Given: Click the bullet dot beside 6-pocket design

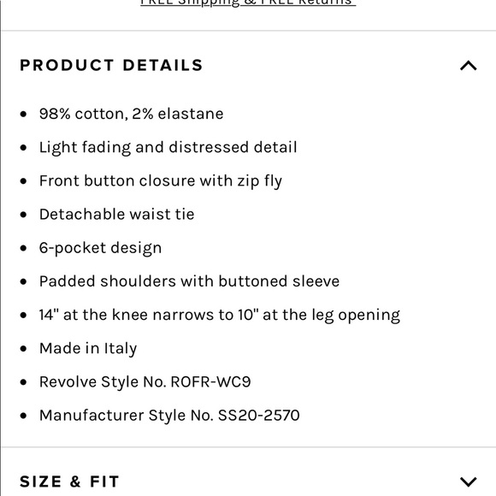Looking at the screenshot, I should coord(23,248).
